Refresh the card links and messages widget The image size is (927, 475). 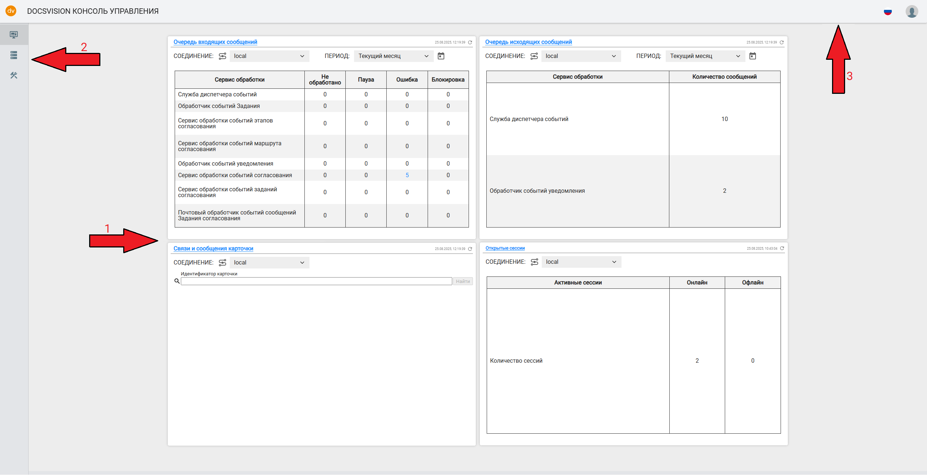point(470,249)
